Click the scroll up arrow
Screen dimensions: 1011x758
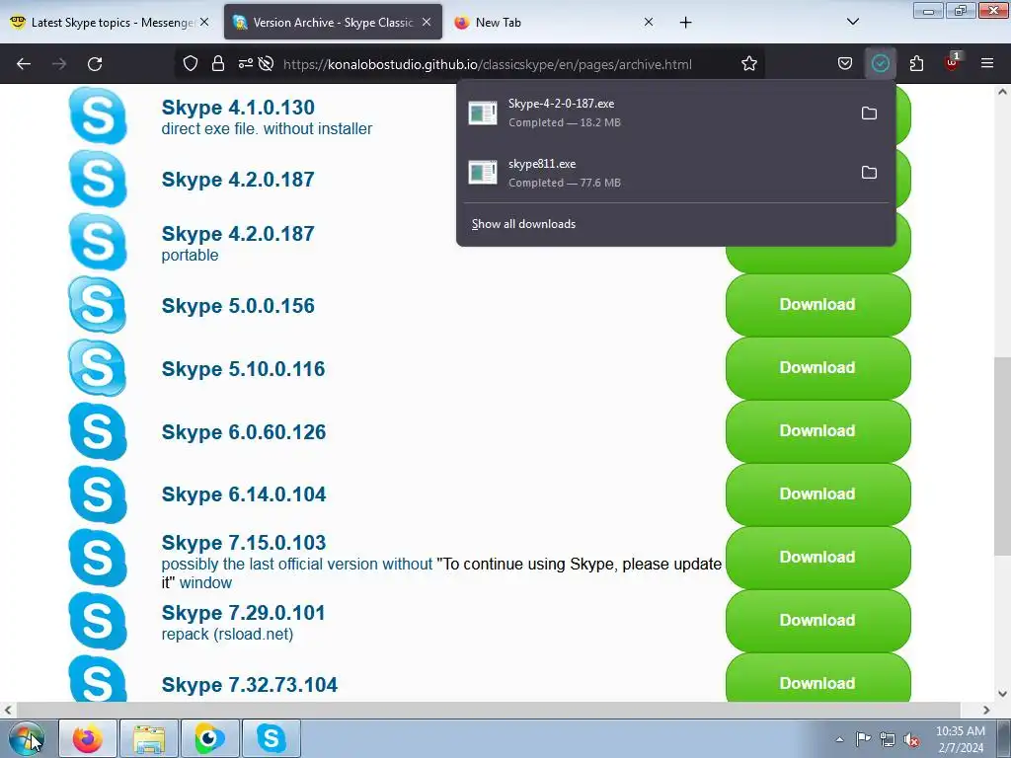click(x=1002, y=92)
